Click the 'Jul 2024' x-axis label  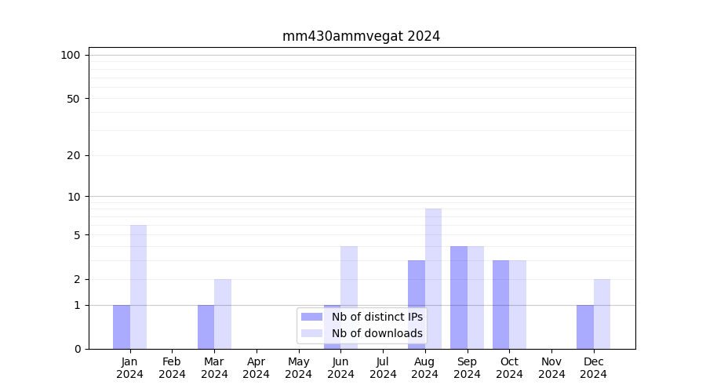(x=383, y=368)
